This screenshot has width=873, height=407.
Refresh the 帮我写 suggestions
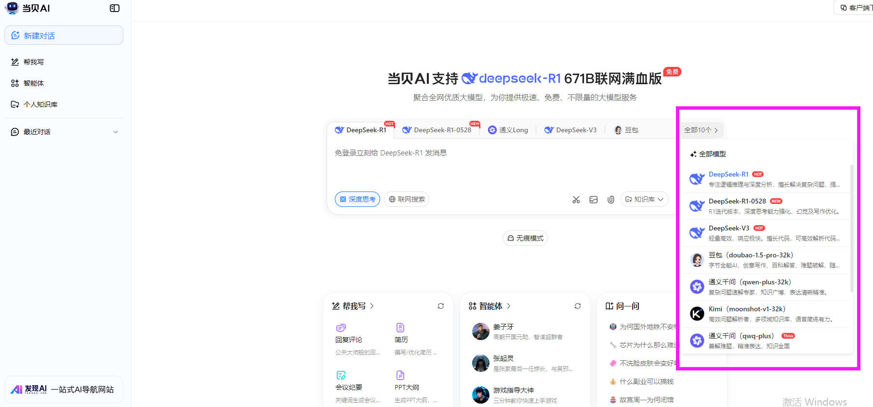pyautogui.click(x=441, y=306)
